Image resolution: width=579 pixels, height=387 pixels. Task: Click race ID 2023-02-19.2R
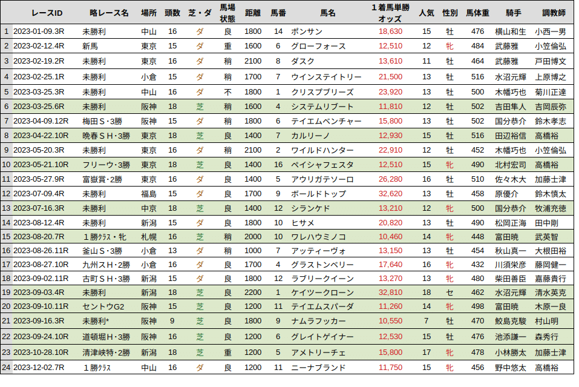[x=39, y=61]
